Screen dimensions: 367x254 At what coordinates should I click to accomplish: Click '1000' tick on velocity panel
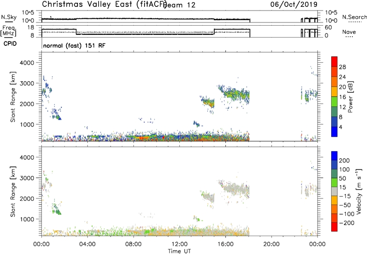click(27, 219)
